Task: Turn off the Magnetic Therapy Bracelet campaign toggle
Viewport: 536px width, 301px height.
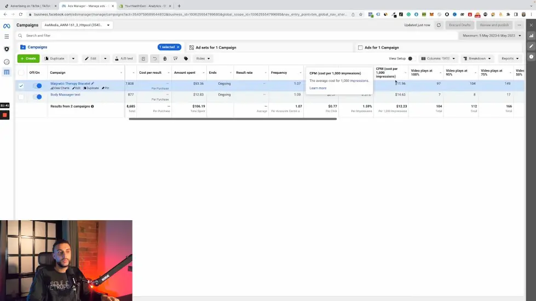Action: point(37,86)
